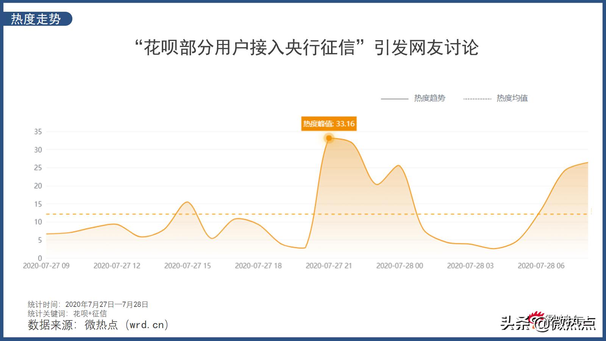Select the 2020-07-27 15 axis label
The image size is (606, 341).
click(187, 266)
